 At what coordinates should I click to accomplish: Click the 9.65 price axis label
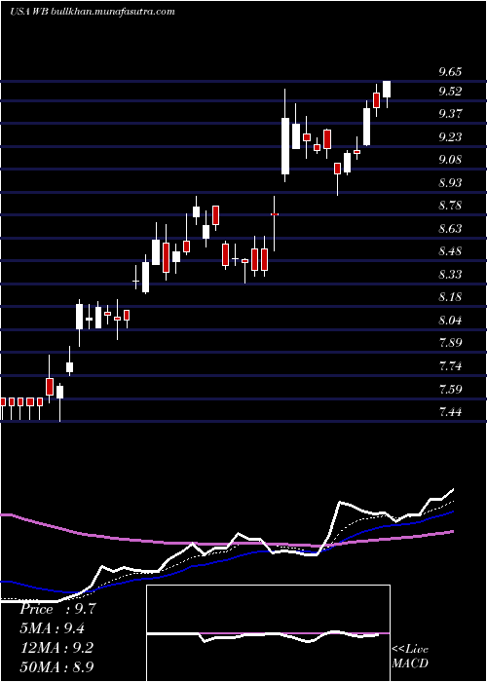pyautogui.click(x=450, y=72)
